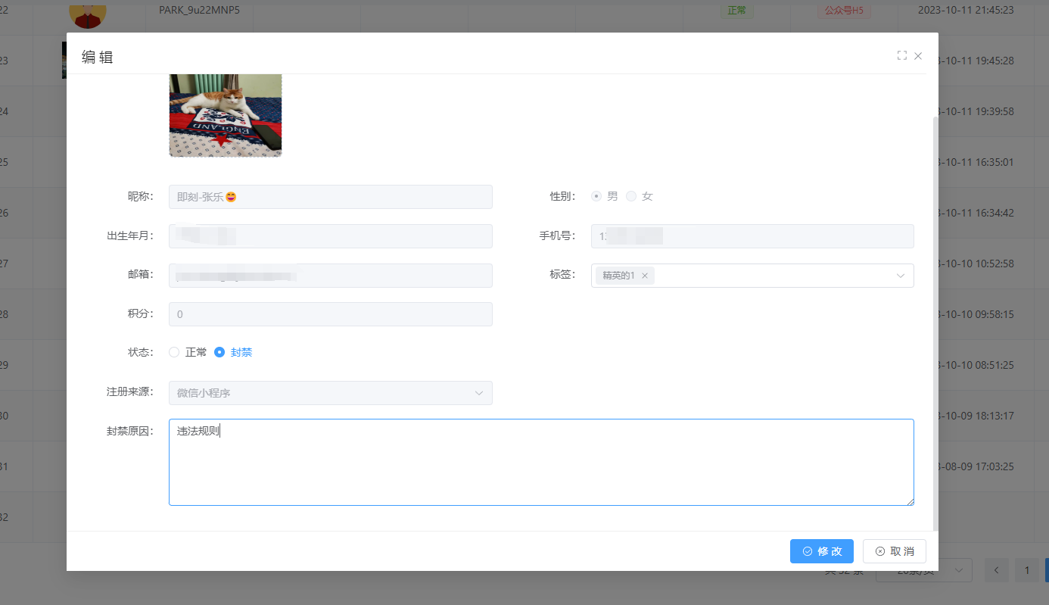Click into the 封禁原因 text area
Screen dimensions: 1049x605
540,462
